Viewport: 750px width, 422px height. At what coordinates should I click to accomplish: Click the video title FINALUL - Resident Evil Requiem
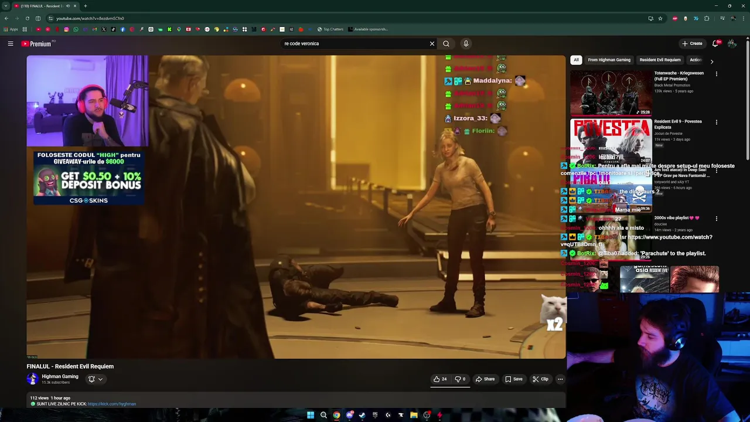[x=70, y=366]
